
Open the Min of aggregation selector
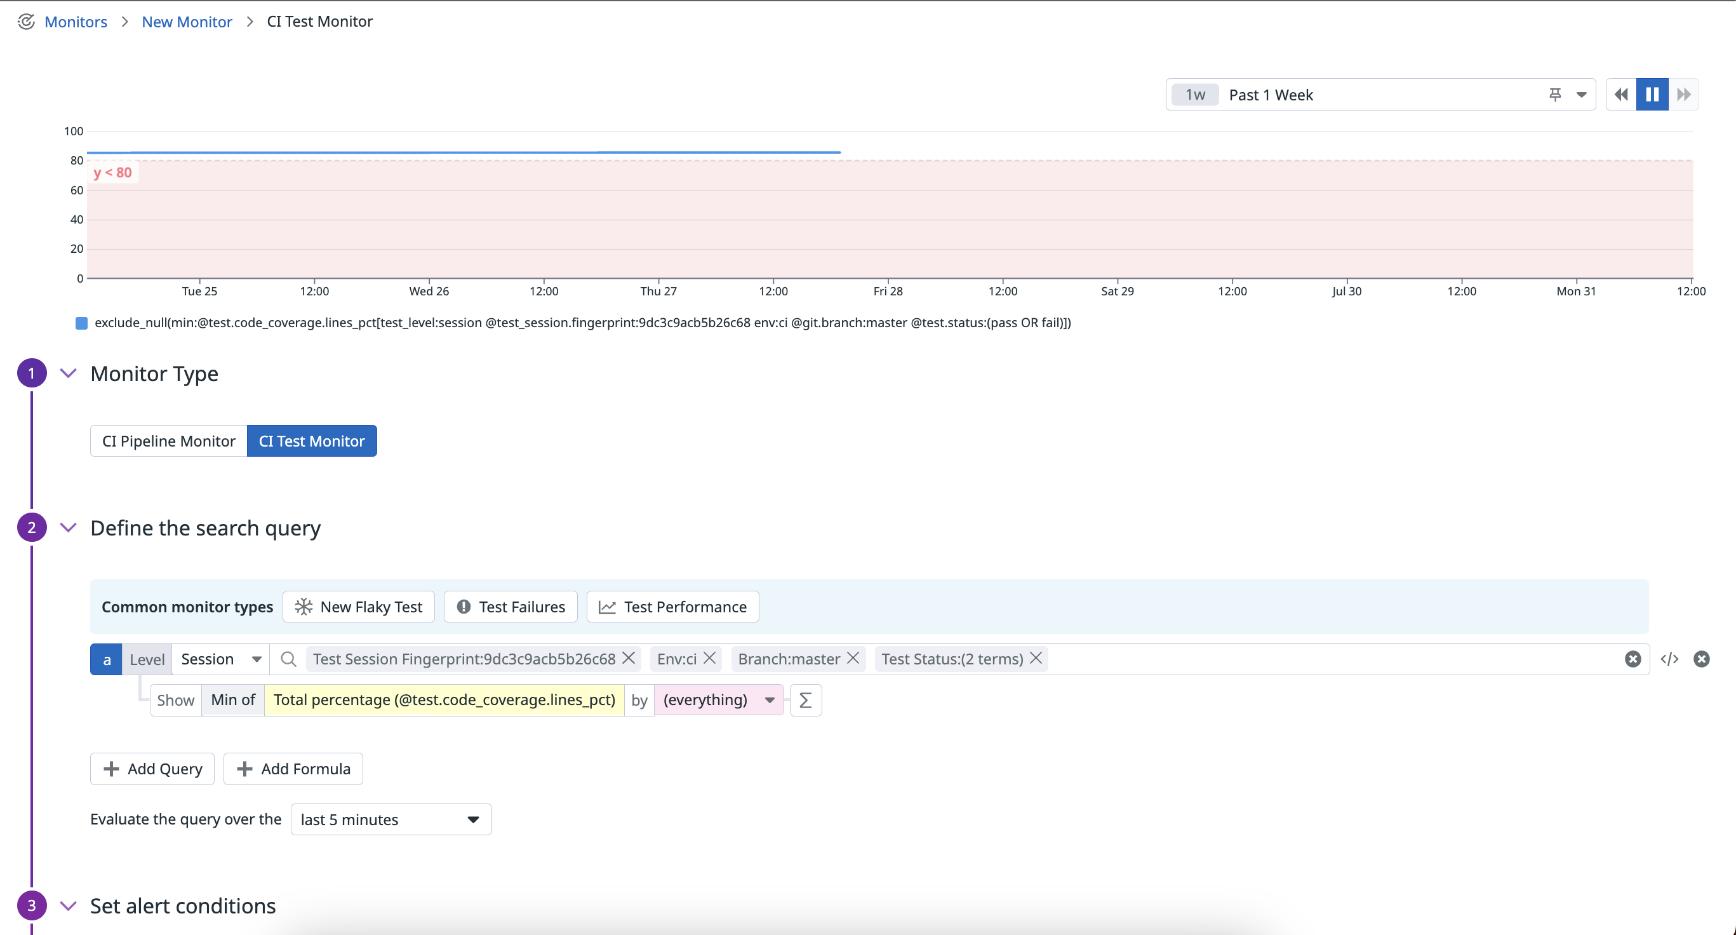[x=232, y=700]
